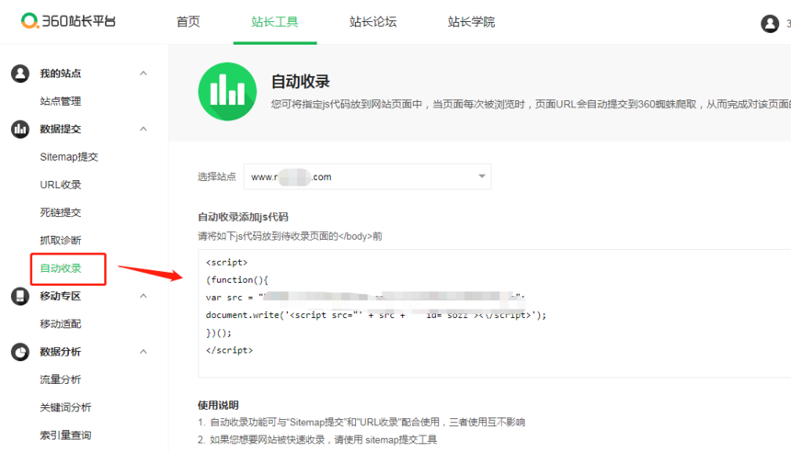The image size is (791, 452).
Task: Click the large green 自动收录 chart icon
Action: tap(227, 92)
